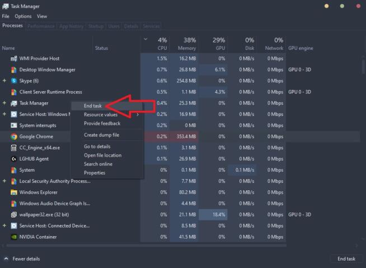Switch to the Processes tab
Viewport: 366px width, 268px height.
tap(13, 25)
